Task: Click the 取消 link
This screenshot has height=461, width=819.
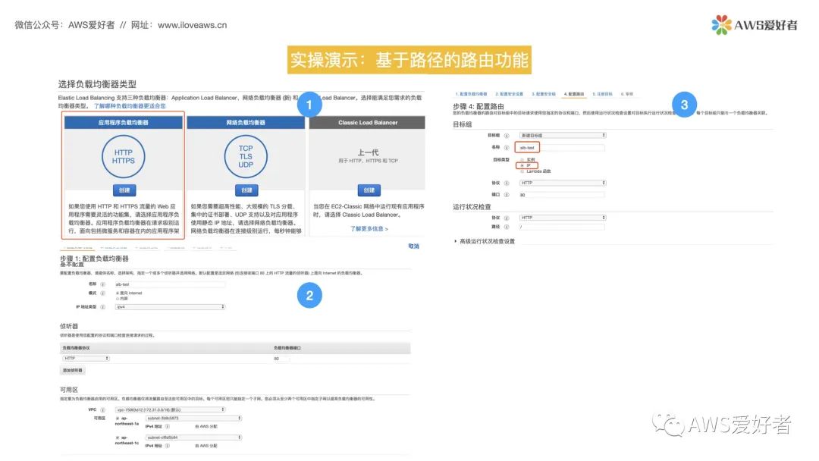Action: [414, 246]
